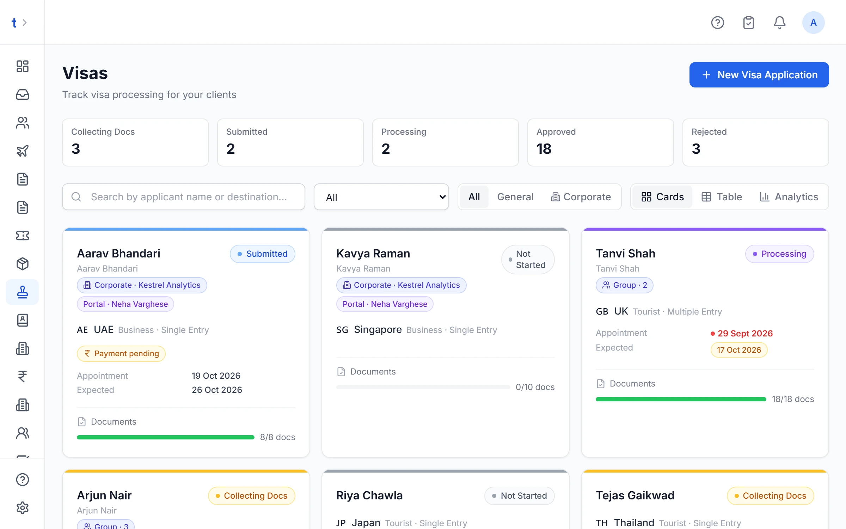Expand sidebar with the chevron next to logo
846x529 pixels.
point(25,23)
